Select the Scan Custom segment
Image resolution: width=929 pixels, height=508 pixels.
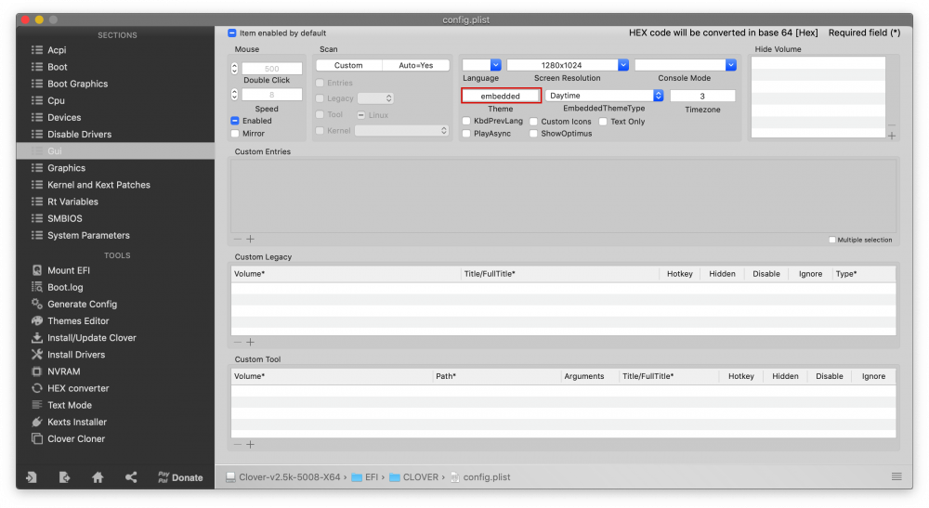tap(349, 65)
